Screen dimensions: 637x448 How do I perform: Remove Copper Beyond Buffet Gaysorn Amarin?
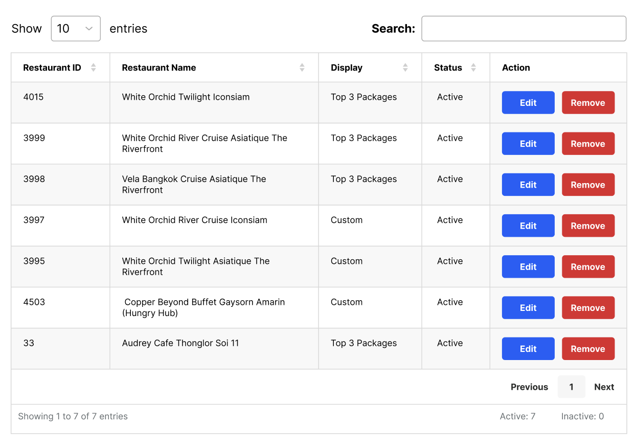tap(588, 308)
